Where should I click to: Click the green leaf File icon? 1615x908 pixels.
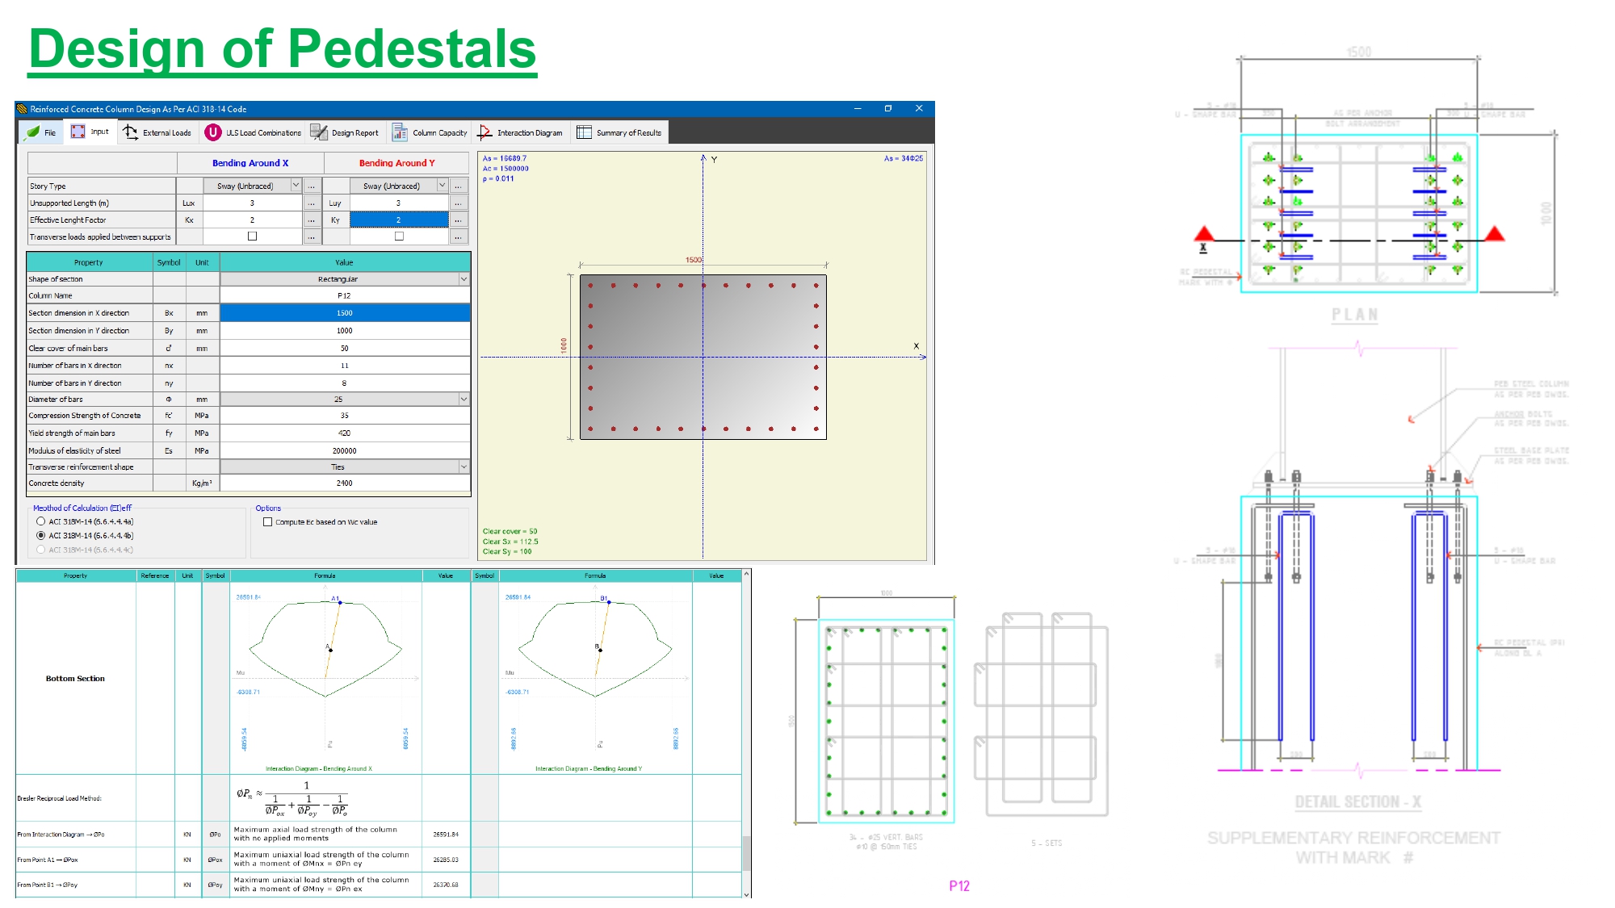point(32,132)
